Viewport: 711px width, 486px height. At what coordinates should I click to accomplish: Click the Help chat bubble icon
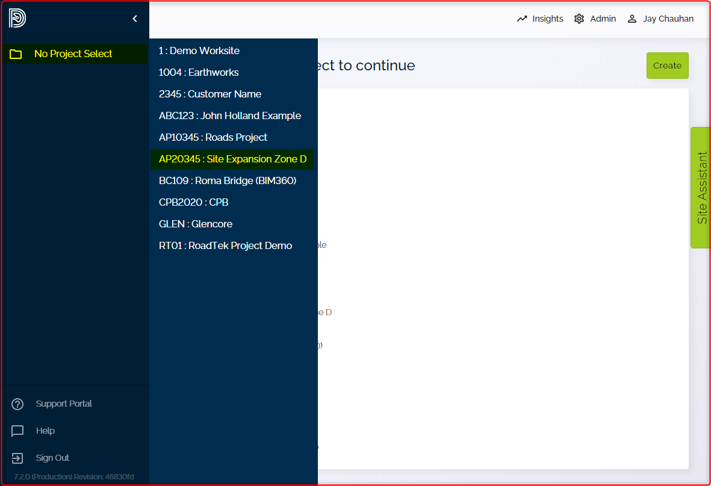[17, 431]
